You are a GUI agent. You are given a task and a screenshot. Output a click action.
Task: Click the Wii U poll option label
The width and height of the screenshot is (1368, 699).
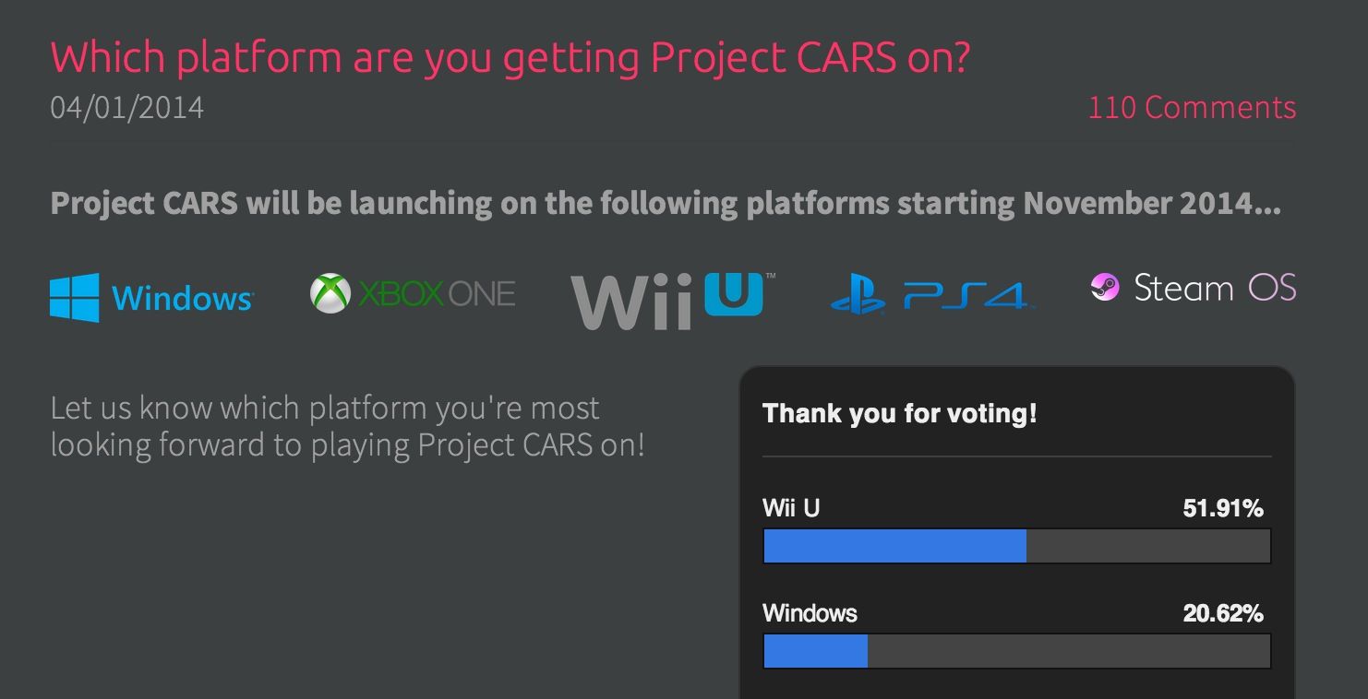[x=791, y=508]
